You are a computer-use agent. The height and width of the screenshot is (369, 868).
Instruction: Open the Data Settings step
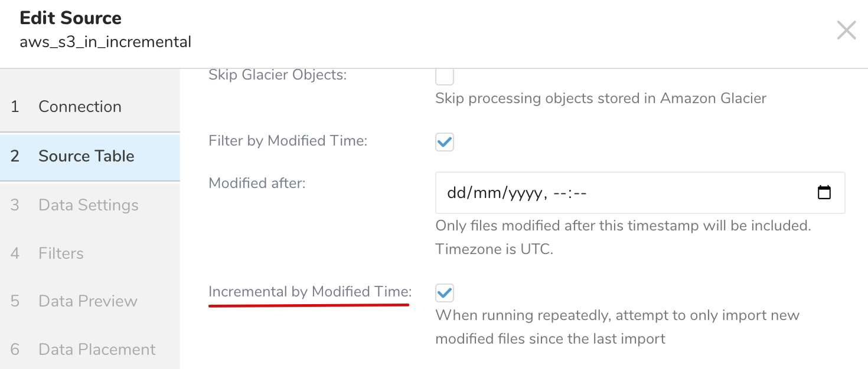click(88, 205)
